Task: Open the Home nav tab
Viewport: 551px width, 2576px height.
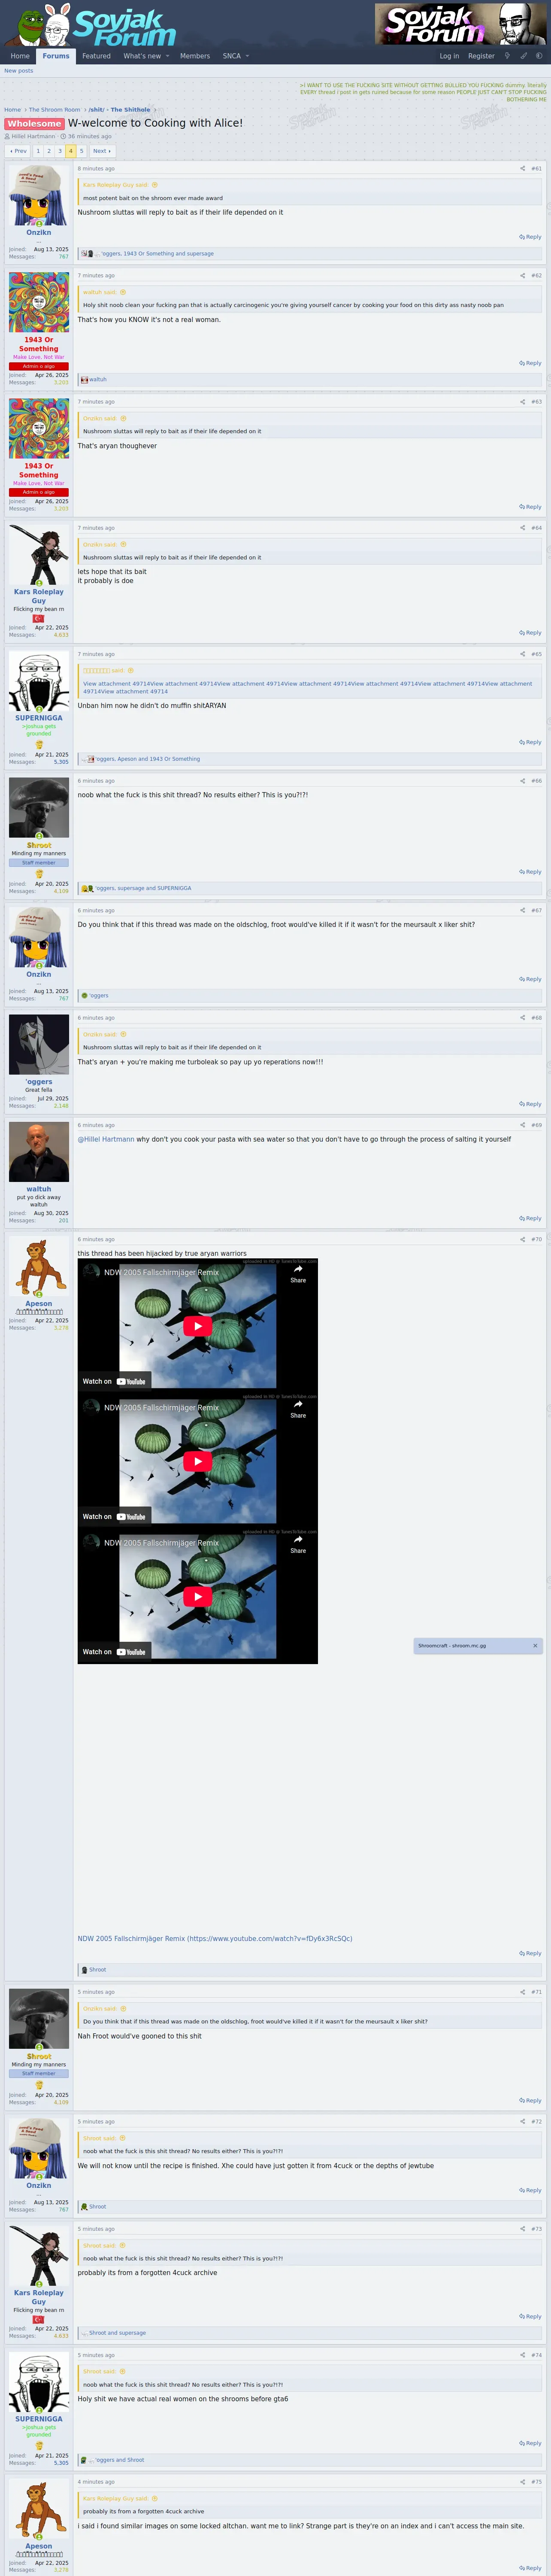Action: (x=20, y=56)
